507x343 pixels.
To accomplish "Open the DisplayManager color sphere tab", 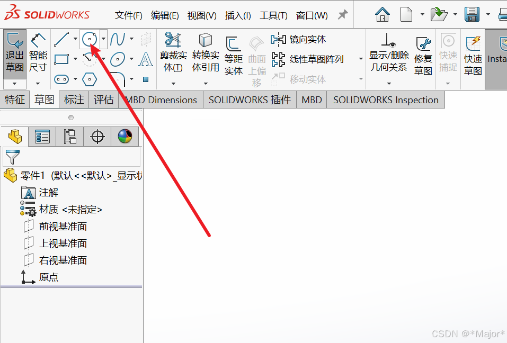I will tap(125, 137).
